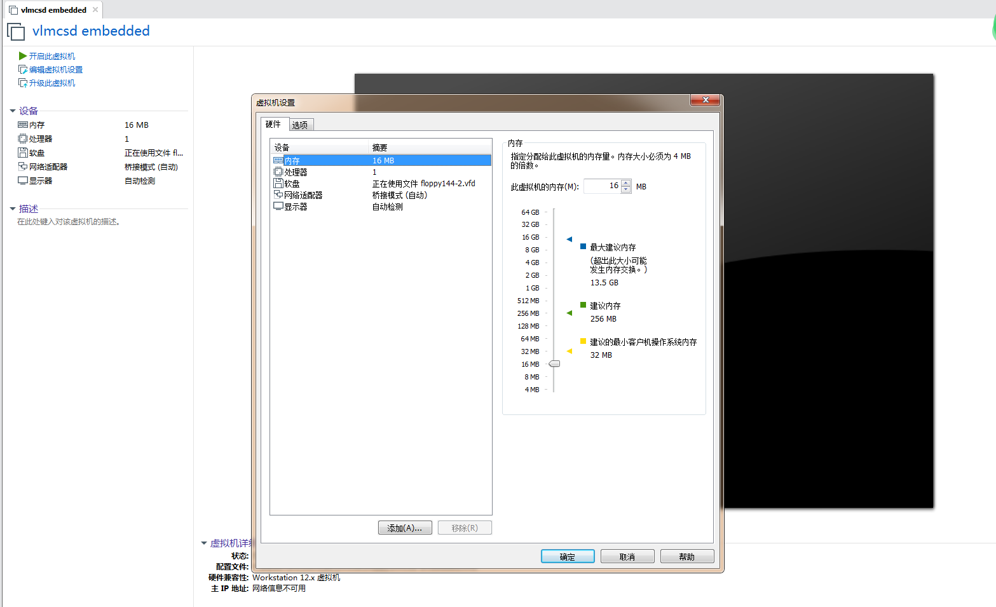Click the yellow minimum memory legend square
This screenshot has width=996, height=607.
pos(583,341)
